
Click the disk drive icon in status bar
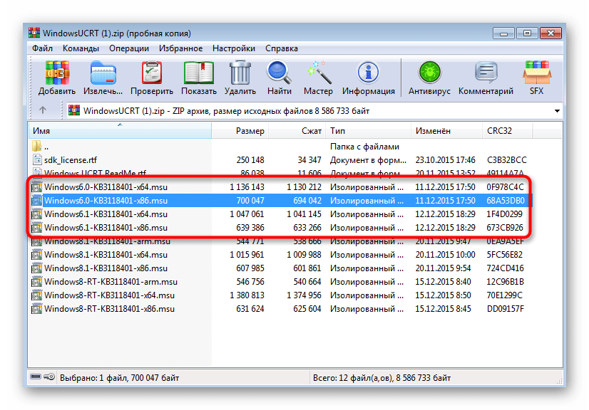(36, 377)
